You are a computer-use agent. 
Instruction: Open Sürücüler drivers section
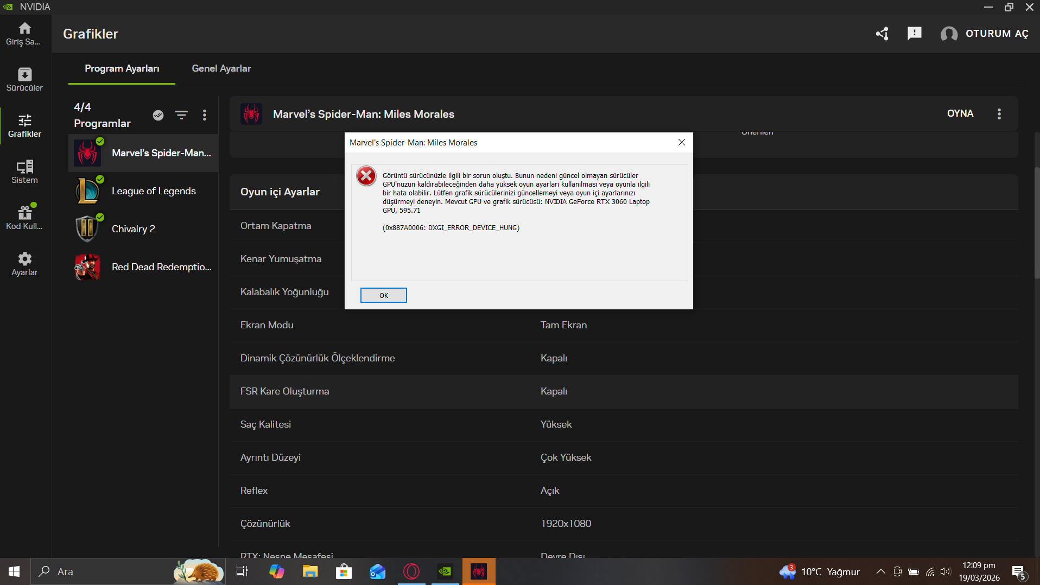tap(24, 80)
